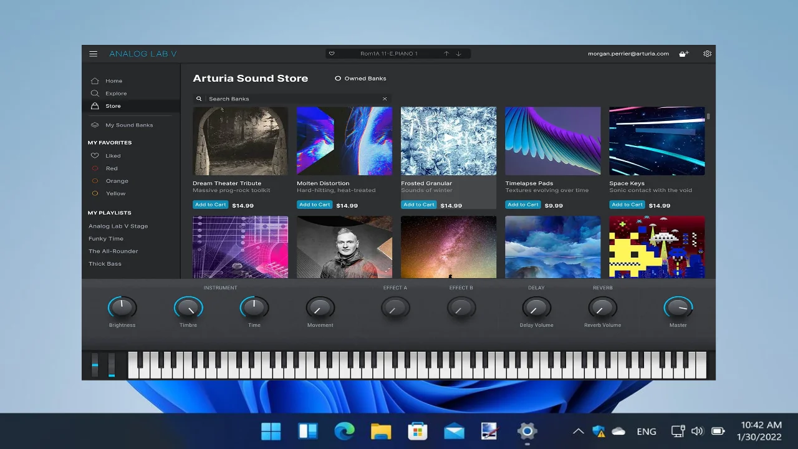
Task: Add Frosted Granular to cart
Action: tap(419, 205)
